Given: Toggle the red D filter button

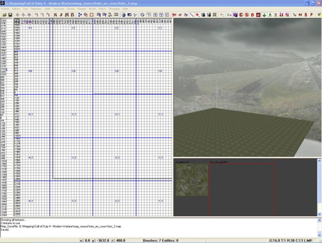Looking at the screenshot, I should 253,15.
